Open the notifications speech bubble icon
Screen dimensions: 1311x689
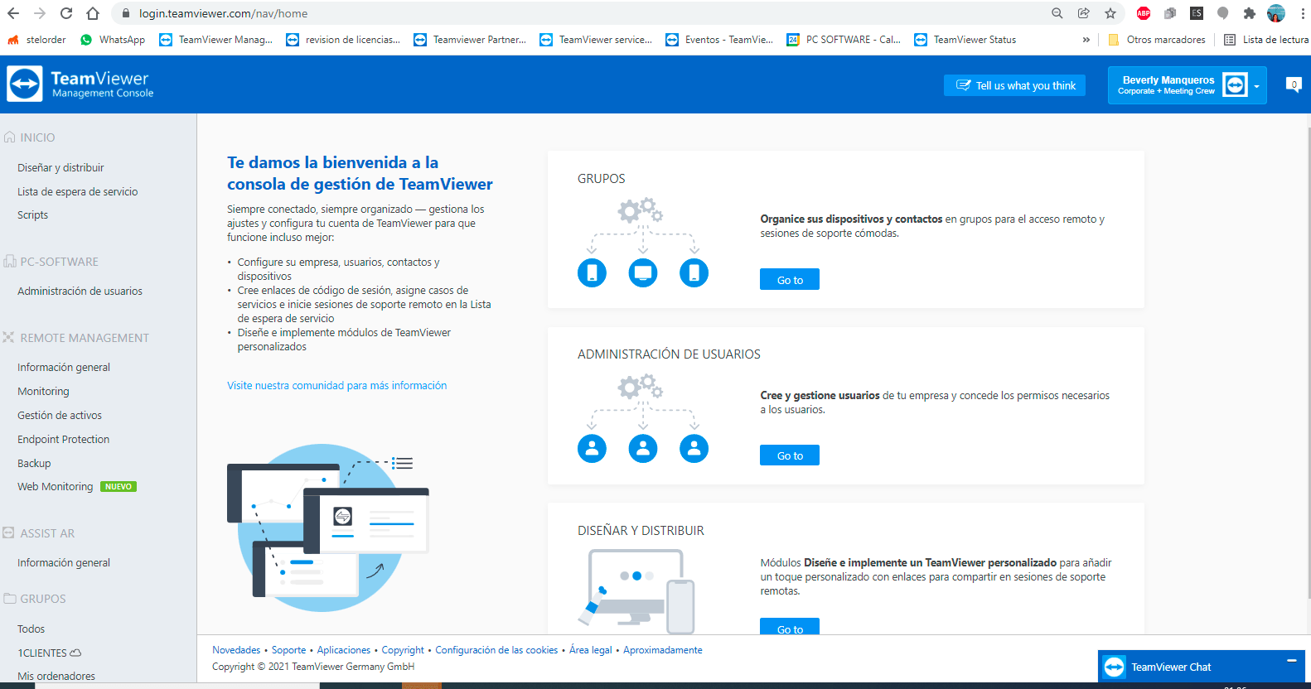tap(1294, 84)
